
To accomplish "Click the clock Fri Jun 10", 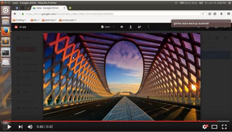I will [x=215, y=3].
